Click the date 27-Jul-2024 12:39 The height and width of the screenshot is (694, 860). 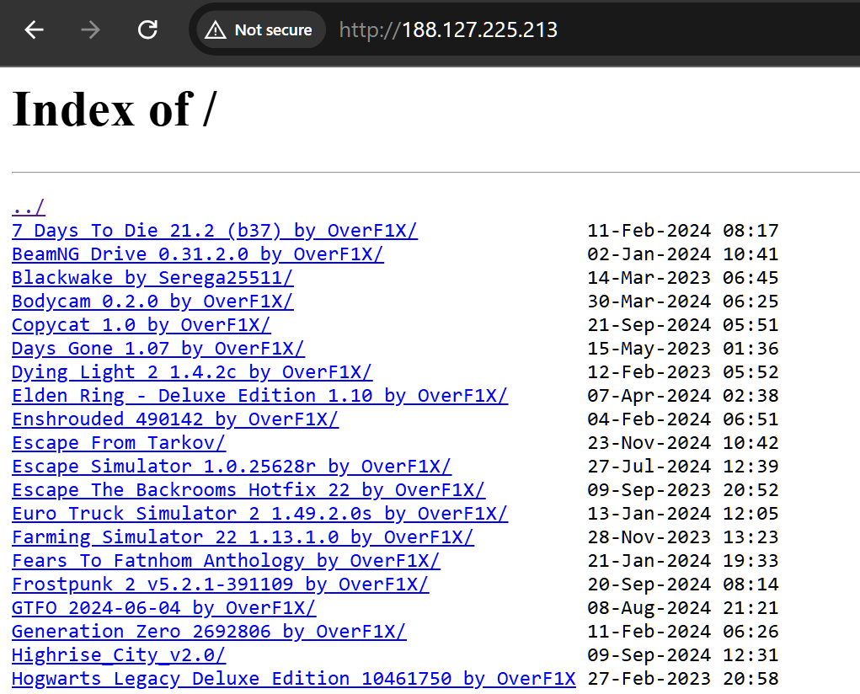tap(683, 467)
